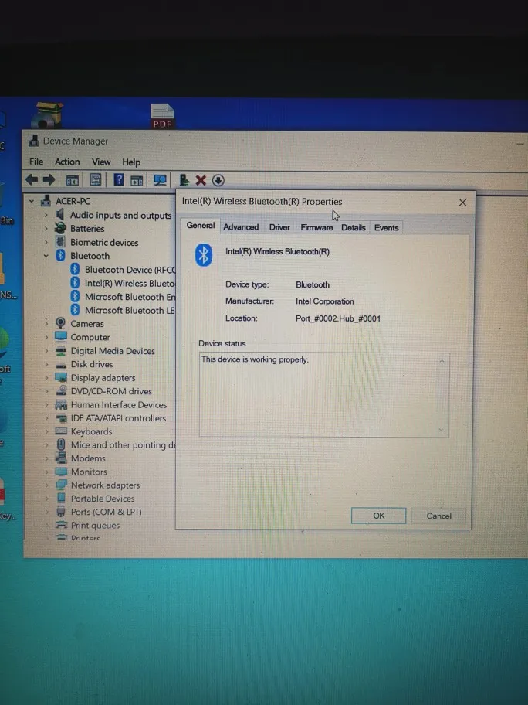This screenshot has height=705, width=528.
Task: Click the Ports (COM & LPT) icon
Action: coord(61,512)
